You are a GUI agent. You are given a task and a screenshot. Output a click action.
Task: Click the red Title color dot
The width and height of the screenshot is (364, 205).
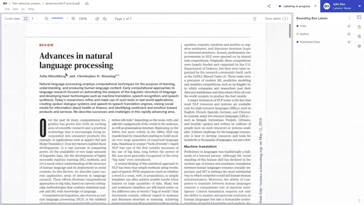click(x=298, y=26)
